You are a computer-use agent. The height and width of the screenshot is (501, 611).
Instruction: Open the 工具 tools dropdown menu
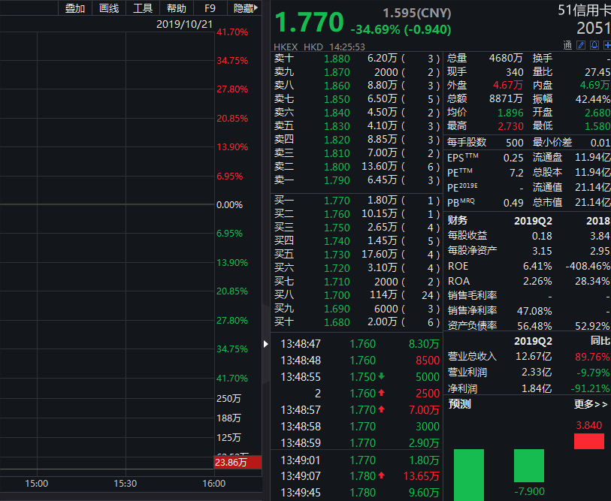(x=142, y=8)
